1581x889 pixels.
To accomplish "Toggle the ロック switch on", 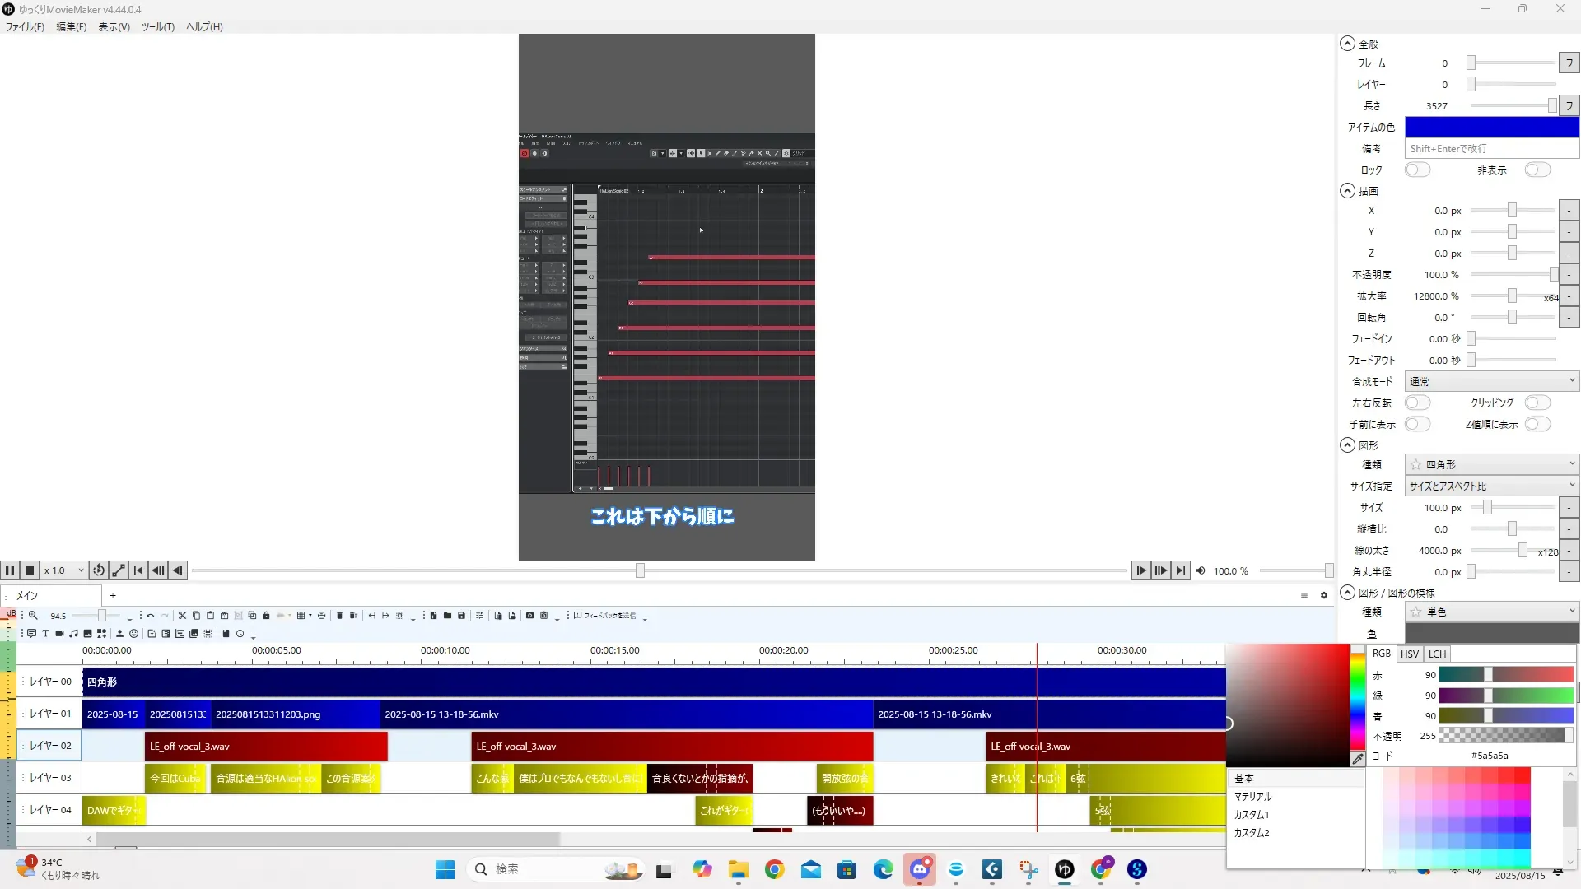I will tap(1417, 170).
